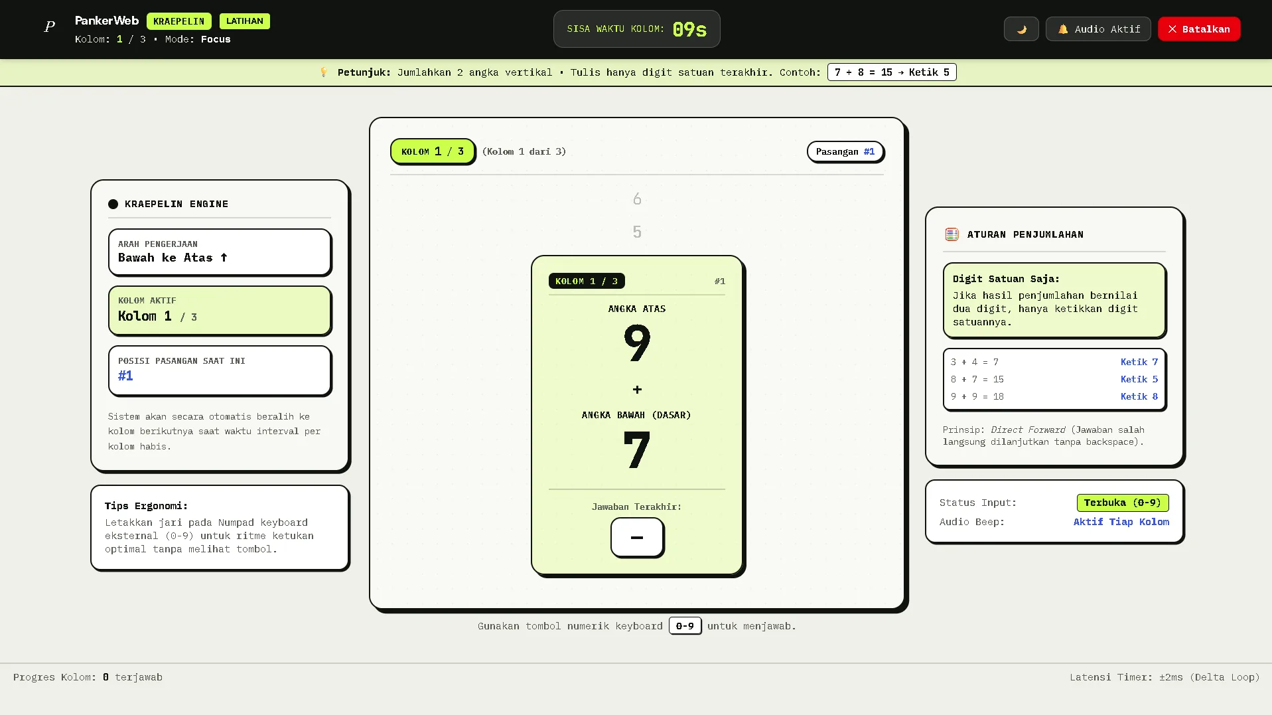Click the LATIHAN badge in the header
This screenshot has width=1272, height=715.
[x=245, y=21]
